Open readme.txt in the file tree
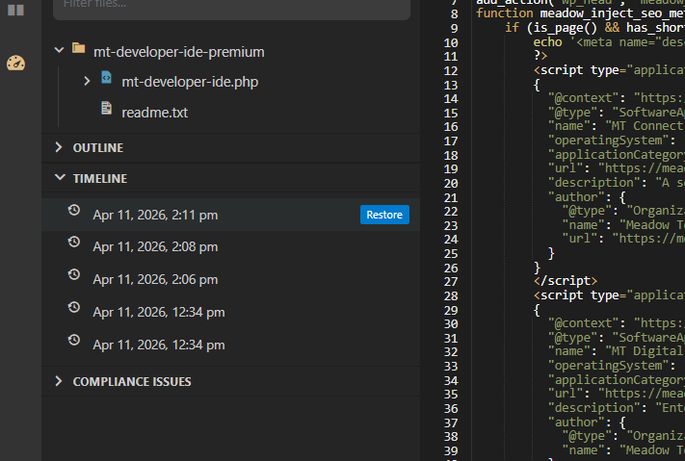Viewport: 685px width, 461px height. (155, 113)
